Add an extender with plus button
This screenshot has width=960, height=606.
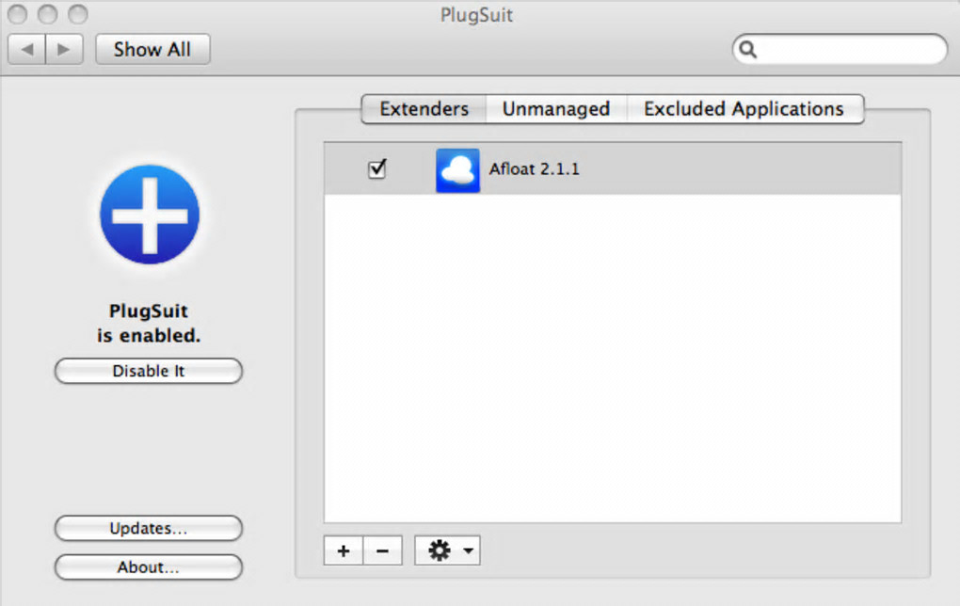[344, 550]
